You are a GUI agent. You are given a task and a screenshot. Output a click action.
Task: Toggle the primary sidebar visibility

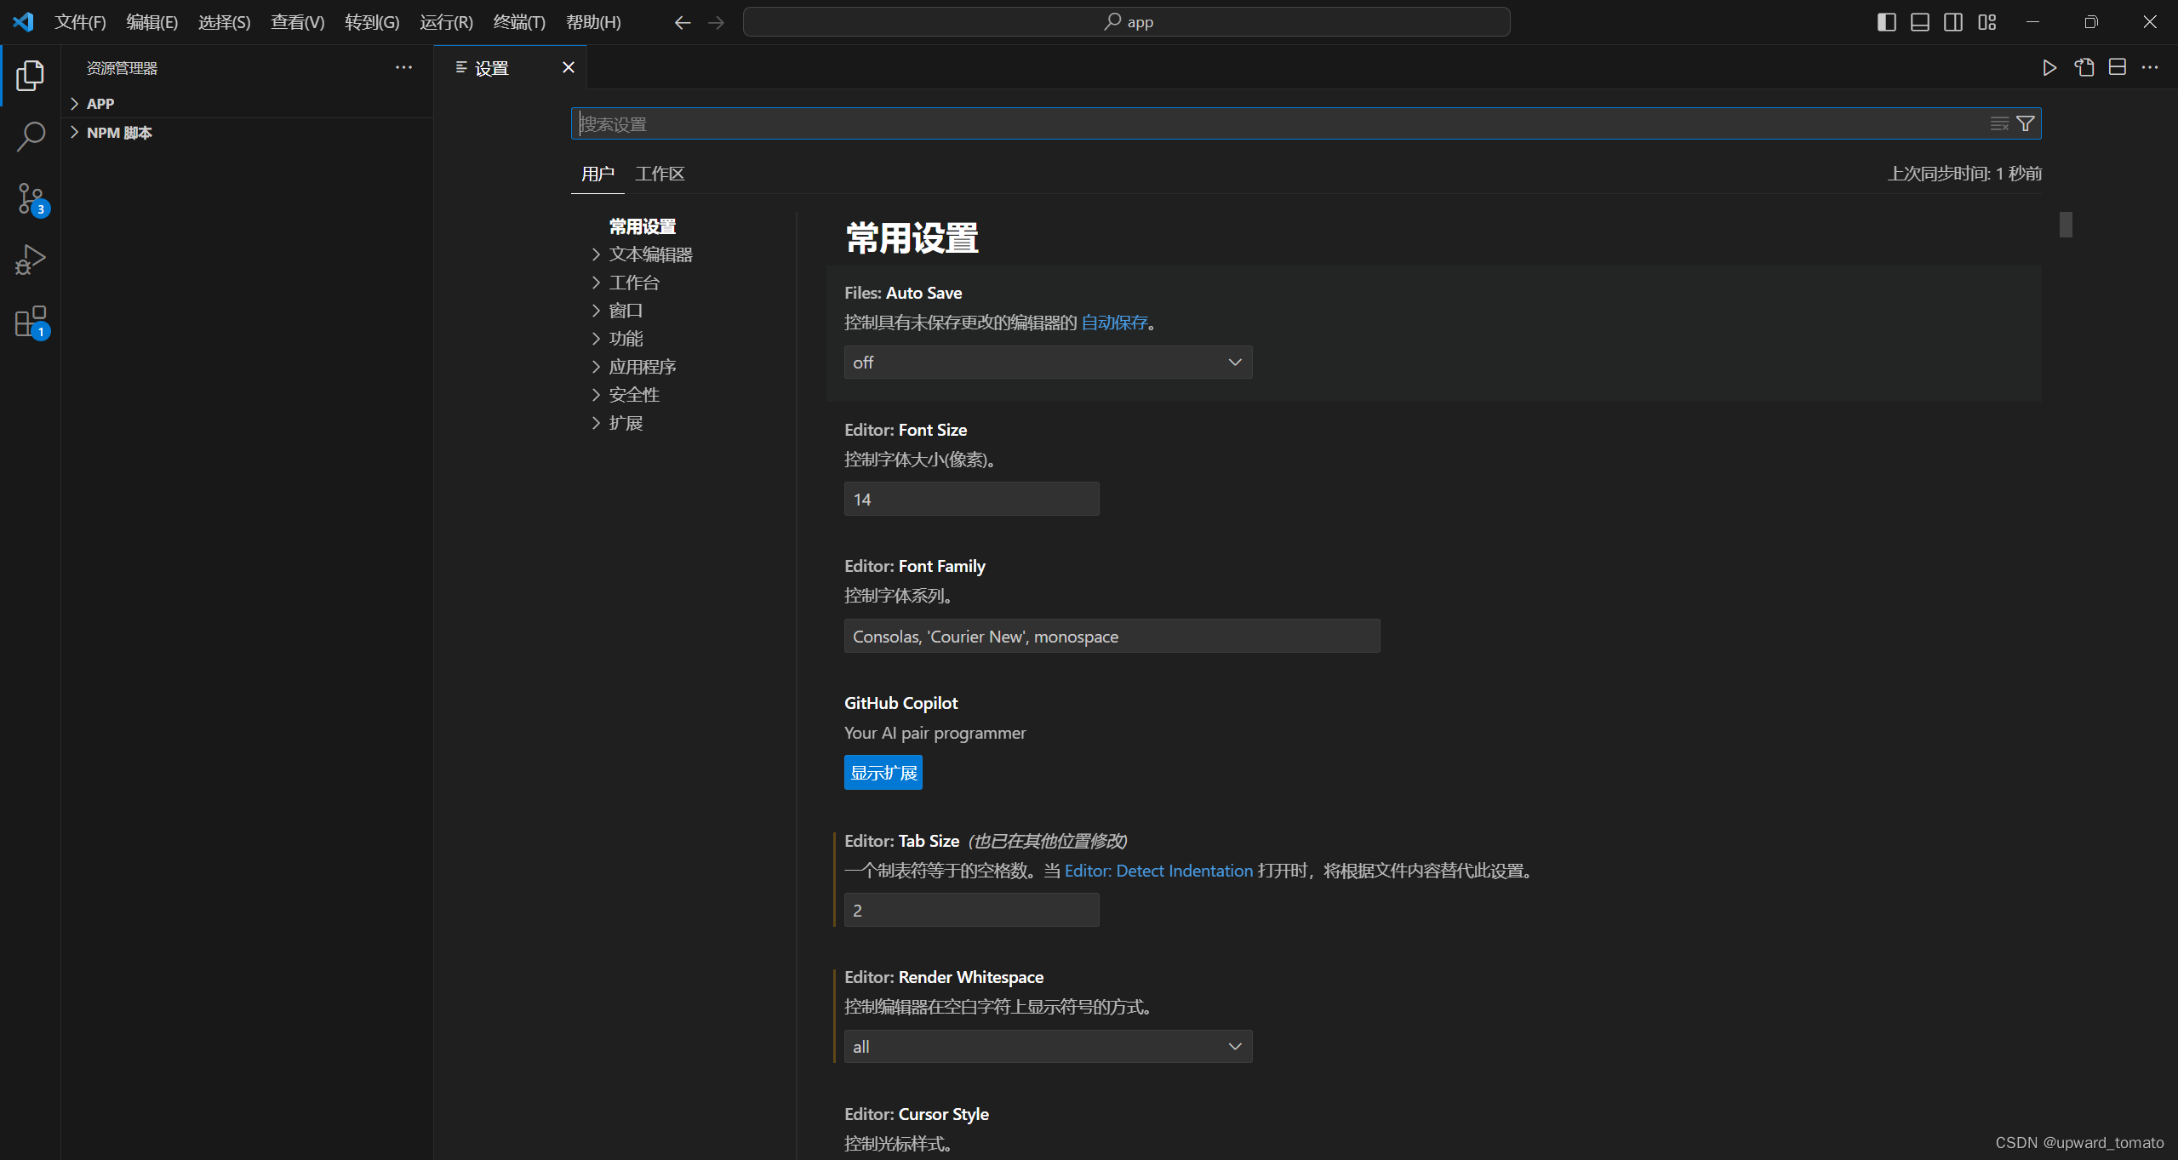[x=1886, y=22]
